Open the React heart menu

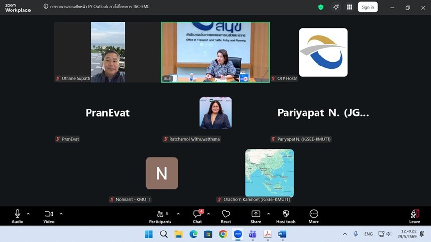226,217
